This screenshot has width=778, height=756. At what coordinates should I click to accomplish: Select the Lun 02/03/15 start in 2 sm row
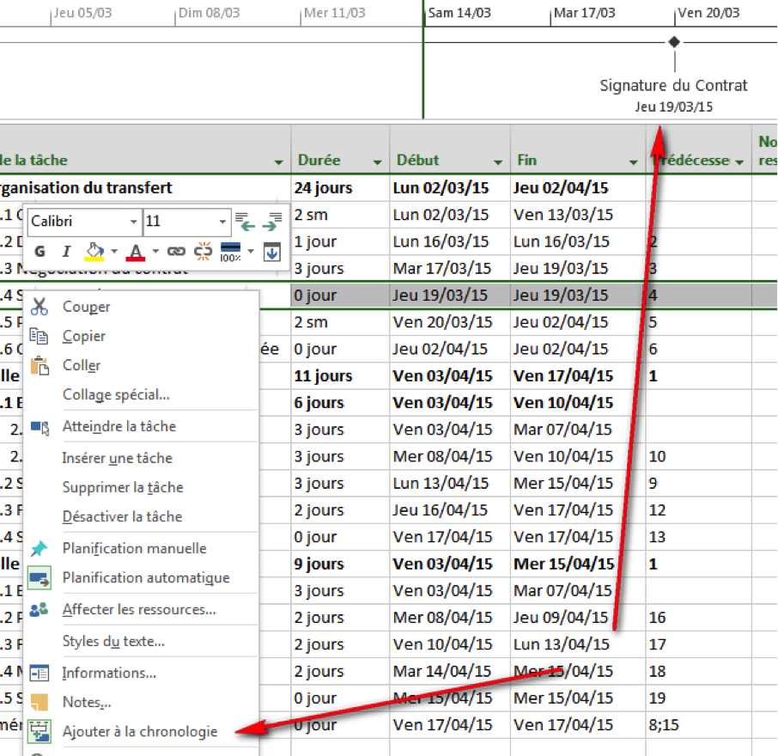point(450,215)
